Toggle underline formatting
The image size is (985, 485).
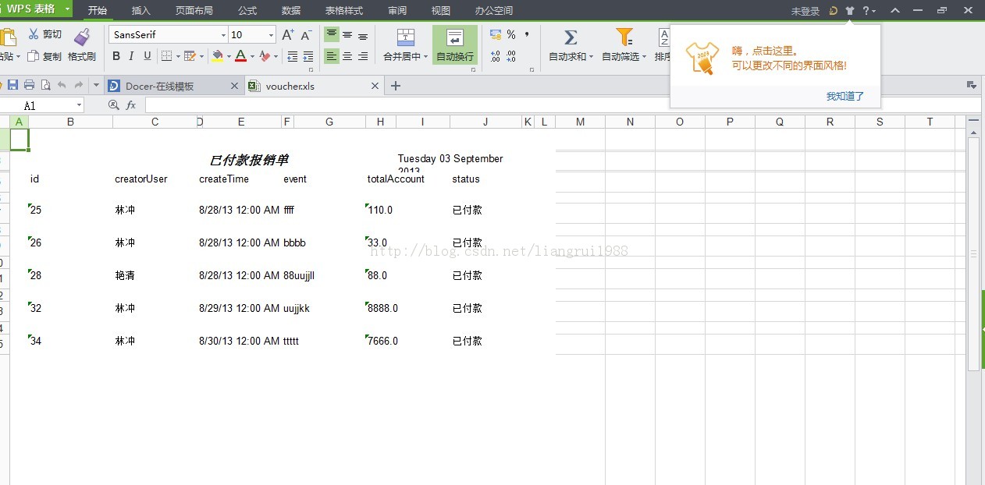(x=148, y=56)
